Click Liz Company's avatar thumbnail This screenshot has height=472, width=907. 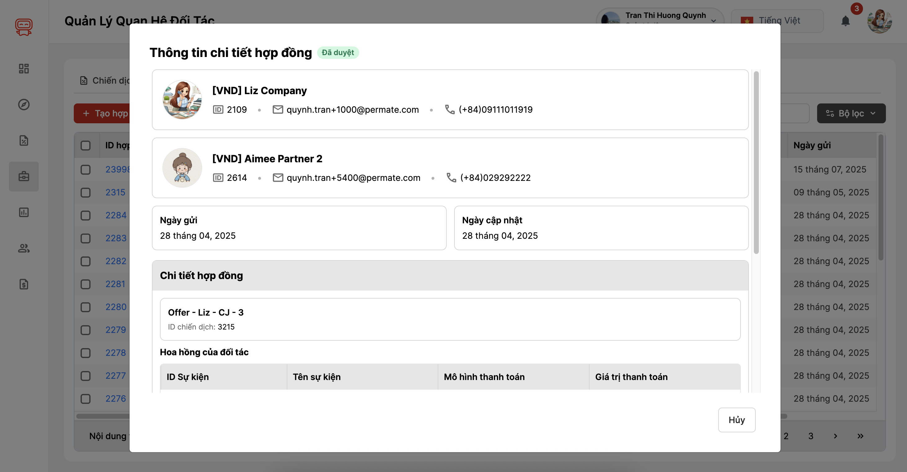182,99
